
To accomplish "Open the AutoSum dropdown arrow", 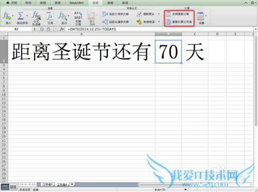I will click(x=27, y=16).
